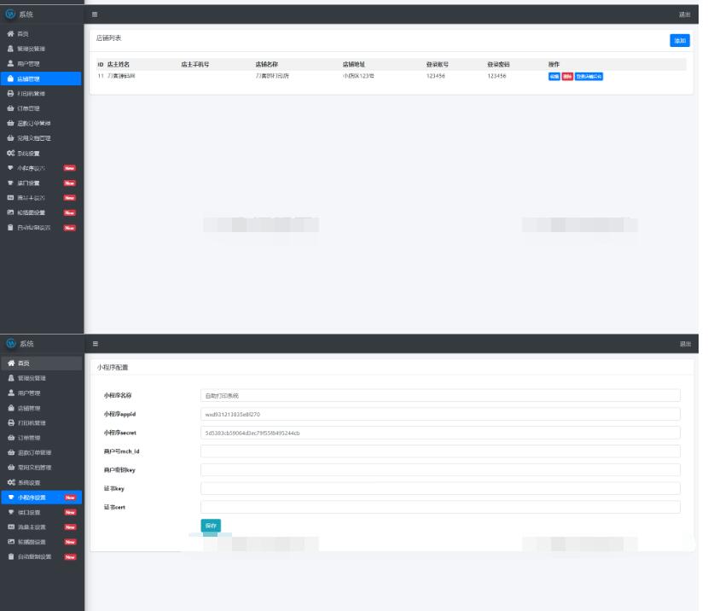The height and width of the screenshot is (611, 708).
Task: Click the system logo icon in the top-left header
Action: [x=11, y=15]
